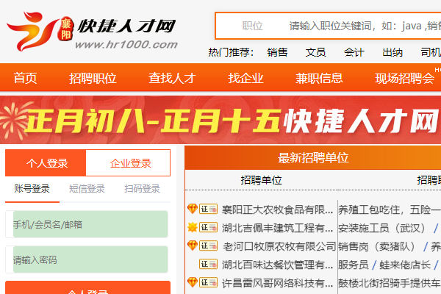Click the 证 certified badge for 湖北百味达餐饮管理有

point(208,264)
